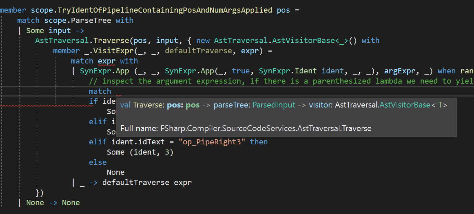Click the when keyword on the SynExpr.App line
The height and width of the screenshot is (214, 474).
(447, 71)
